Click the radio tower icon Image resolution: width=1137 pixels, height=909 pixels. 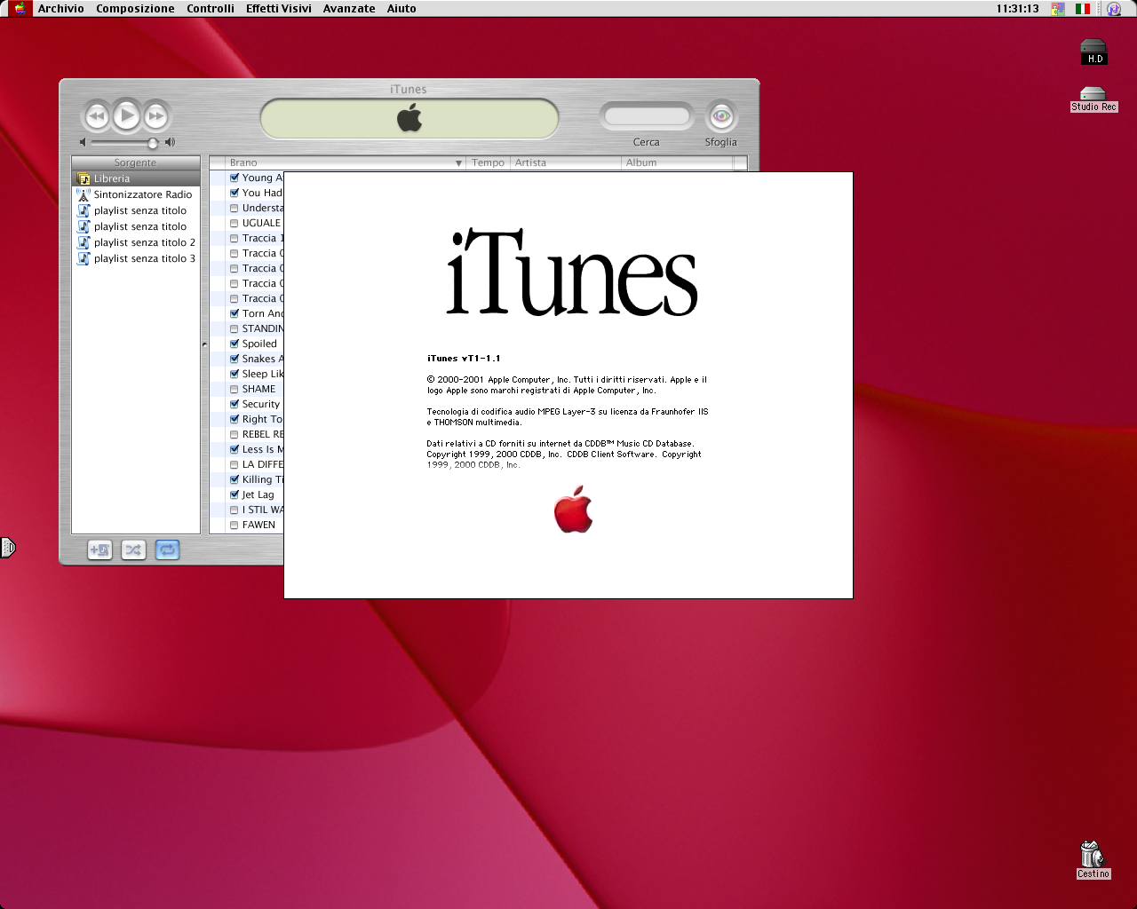pyautogui.click(x=83, y=194)
